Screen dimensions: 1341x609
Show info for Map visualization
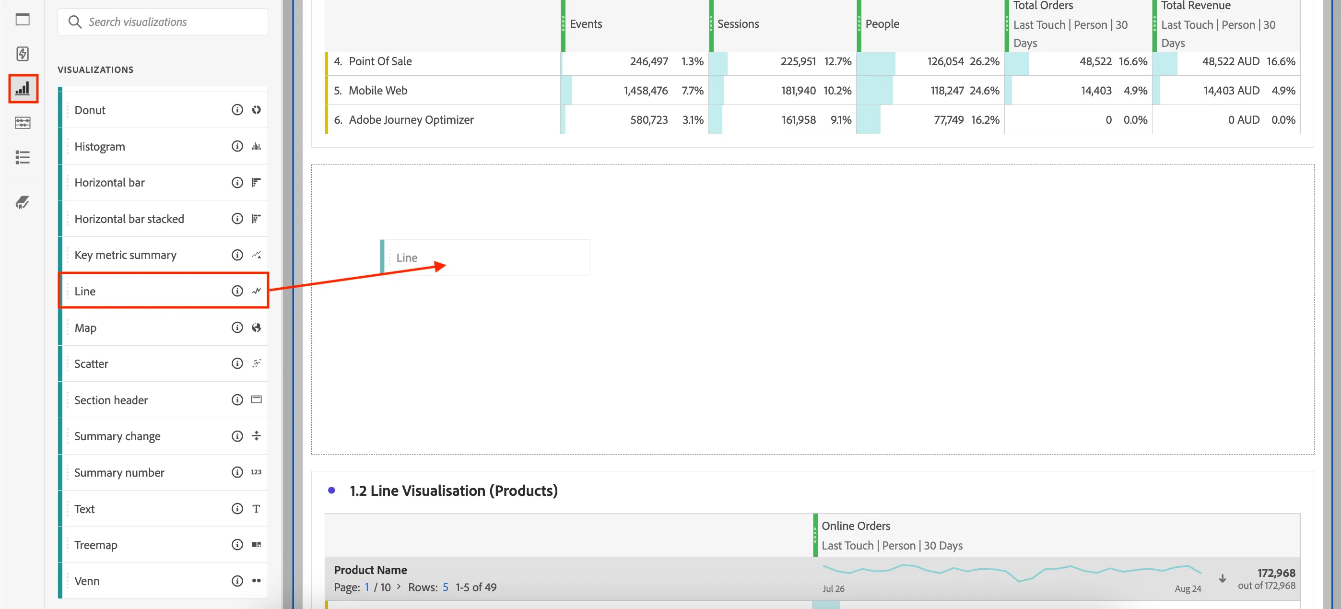pyautogui.click(x=237, y=328)
